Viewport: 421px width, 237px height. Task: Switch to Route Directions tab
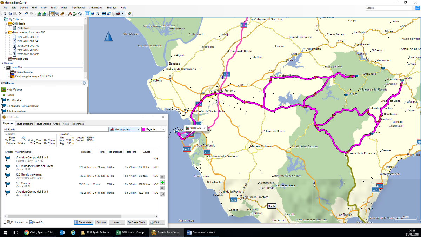pos(25,124)
